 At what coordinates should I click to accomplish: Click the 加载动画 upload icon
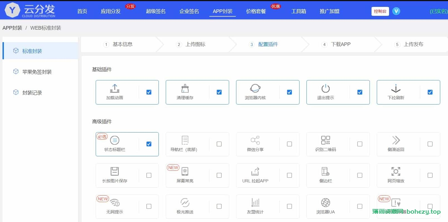coord(115,88)
